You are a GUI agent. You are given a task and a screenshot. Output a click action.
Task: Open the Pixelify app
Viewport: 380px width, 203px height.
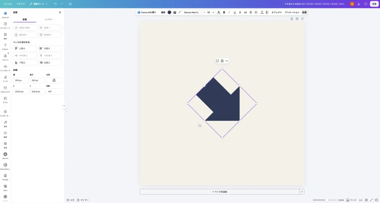tap(5, 177)
